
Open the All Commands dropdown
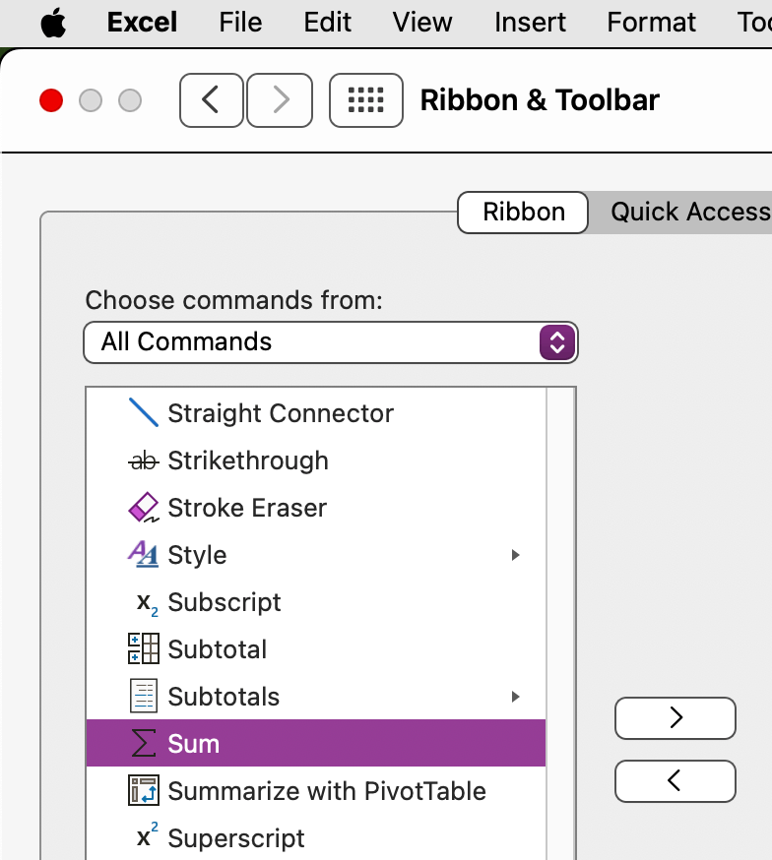pyautogui.click(x=330, y=342)
